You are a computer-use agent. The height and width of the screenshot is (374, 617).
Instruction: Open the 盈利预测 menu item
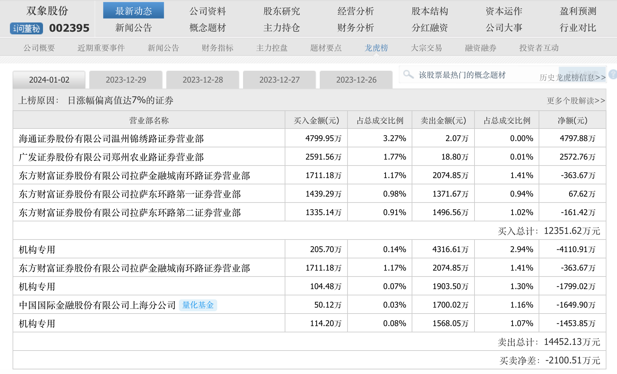click(578, 11)
